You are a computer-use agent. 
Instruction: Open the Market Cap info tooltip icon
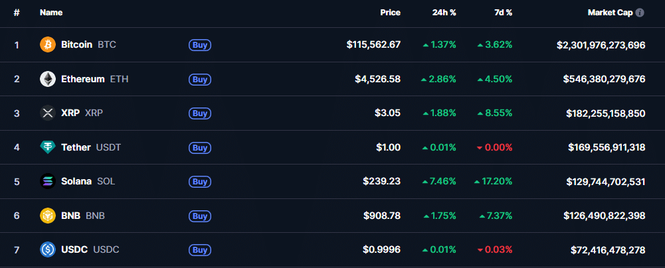(x=640, y=13)
